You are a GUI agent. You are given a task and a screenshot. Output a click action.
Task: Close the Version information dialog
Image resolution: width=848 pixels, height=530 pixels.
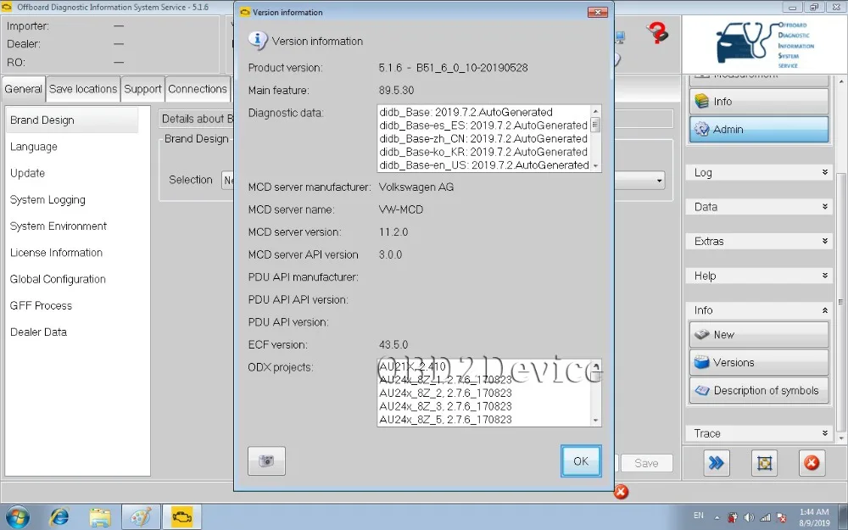click(x=598, y=12)
